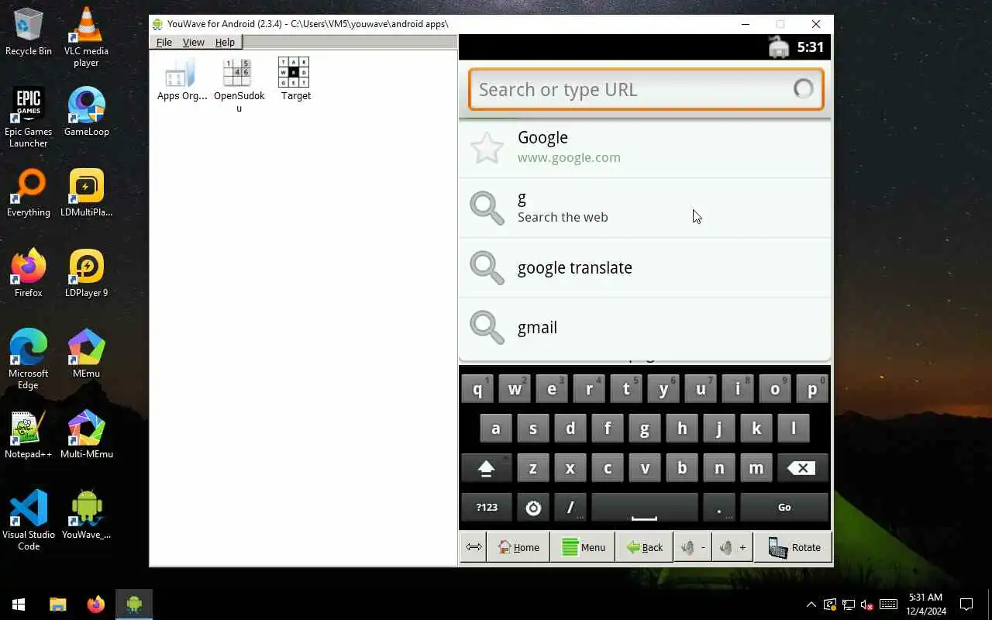992x620 pixels.
Task: Tap the Go key on keyboard
Action: point(784,508)
